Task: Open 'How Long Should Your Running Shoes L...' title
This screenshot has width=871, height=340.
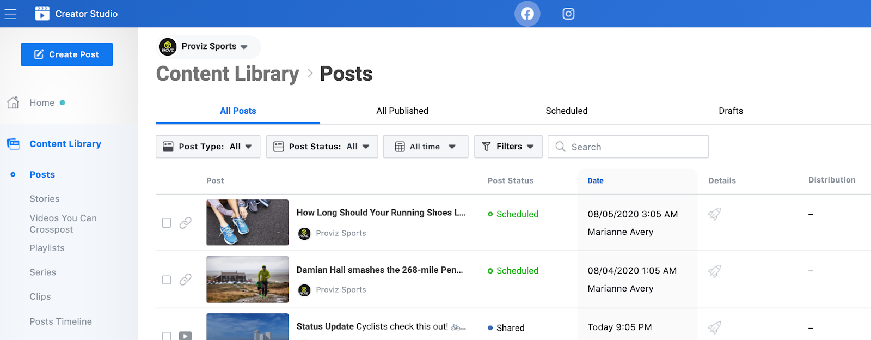Action: pos(381,213)
